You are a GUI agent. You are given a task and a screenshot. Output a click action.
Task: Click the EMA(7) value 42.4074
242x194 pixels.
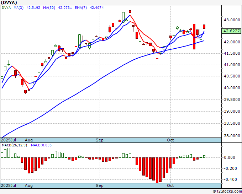pyautogui.click(x=96, y=8)
